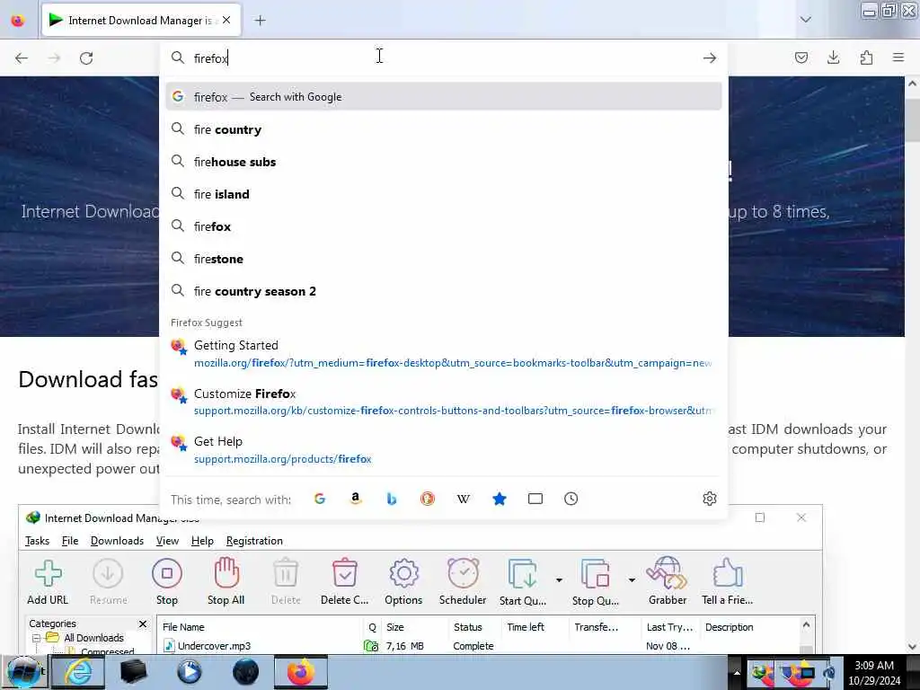920x690 pixels.
Task: Search History with the clock icon
Action: 571,499
